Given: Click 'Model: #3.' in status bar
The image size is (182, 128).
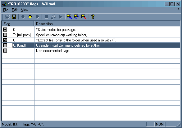Looking at the screenshot, I should coord(10,124).
